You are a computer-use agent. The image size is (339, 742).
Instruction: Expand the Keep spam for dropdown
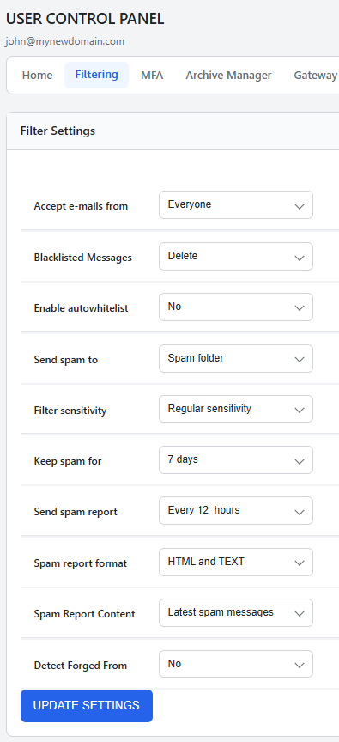tap(235, 460)
